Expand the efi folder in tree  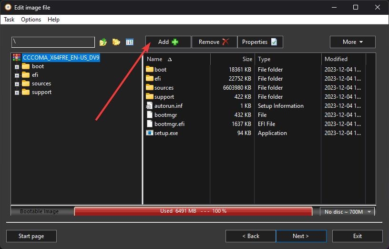[17, 75]
